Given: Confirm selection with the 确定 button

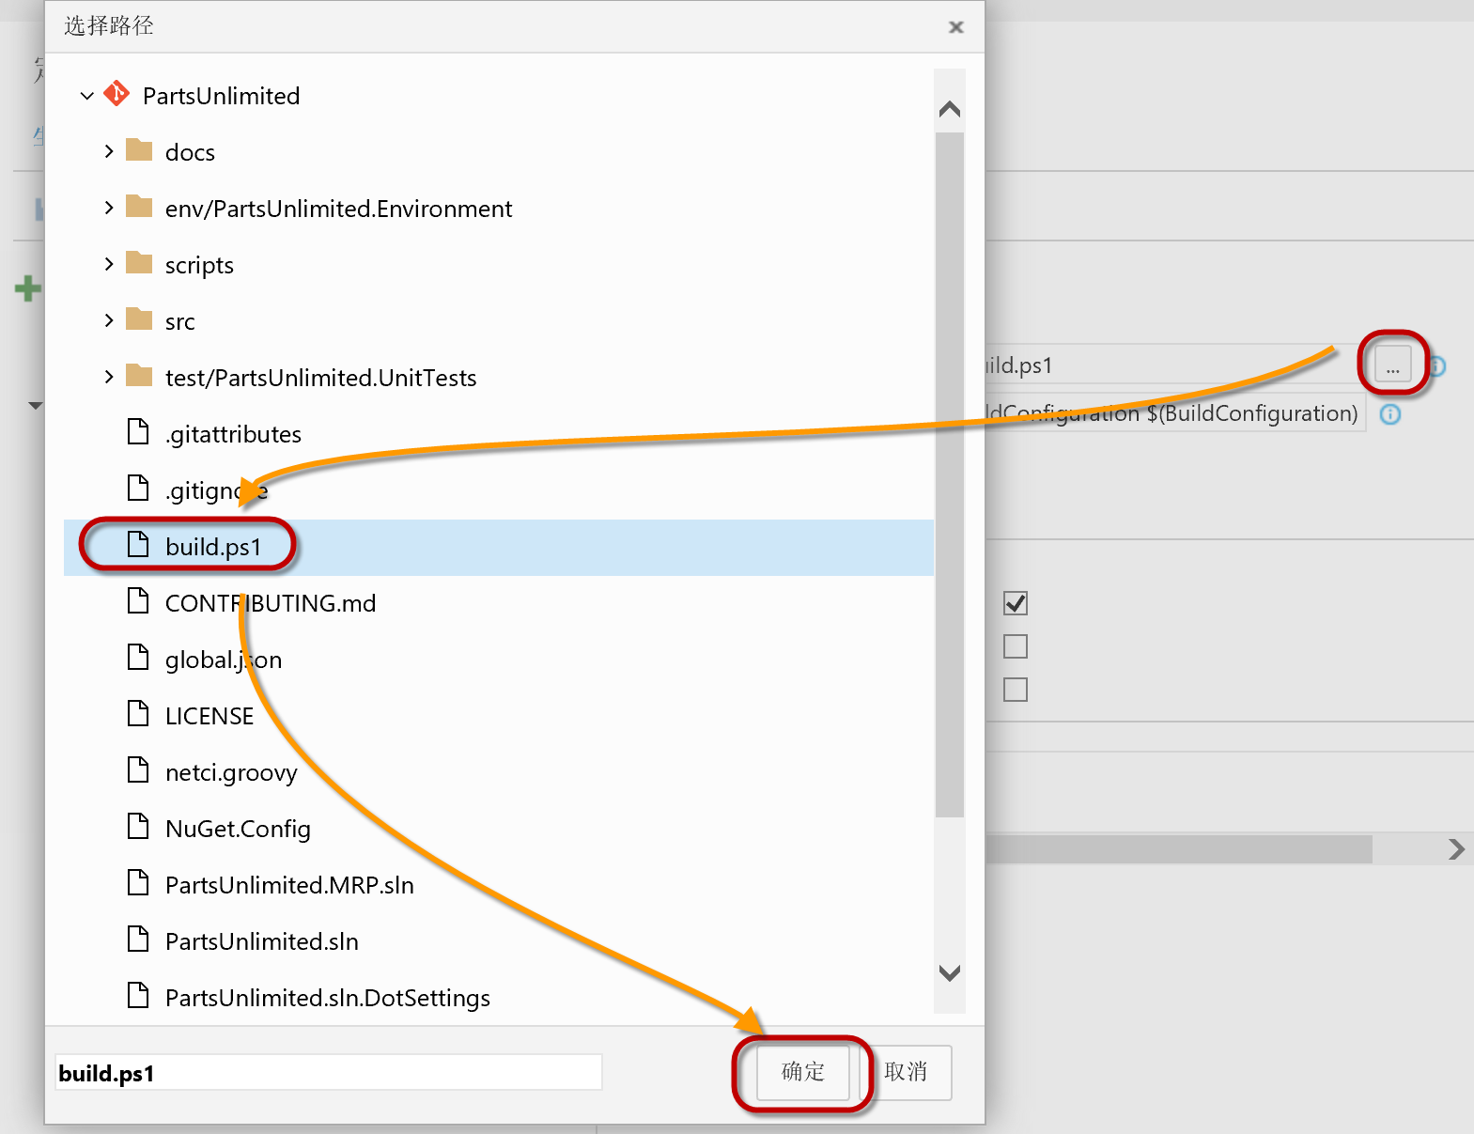Looking at the screenshot, I should pyautogui.click(x=802, y=1072).
